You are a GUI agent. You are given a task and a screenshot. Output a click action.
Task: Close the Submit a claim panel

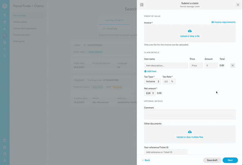(x=238, y=5)
